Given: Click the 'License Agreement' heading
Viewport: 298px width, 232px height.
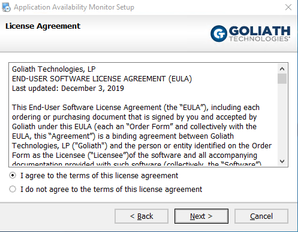Looking at the screenshot, I should tap(43, 26).
